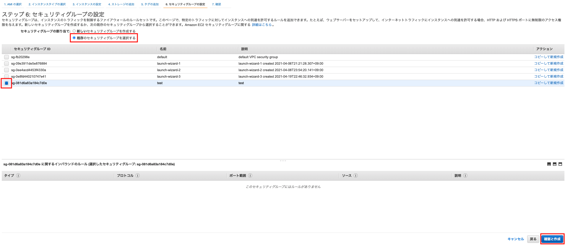565x245 pixels.
Task: Select the sg-081d6a83a184c7d0e ID in the table
Action: pos(29,83)
